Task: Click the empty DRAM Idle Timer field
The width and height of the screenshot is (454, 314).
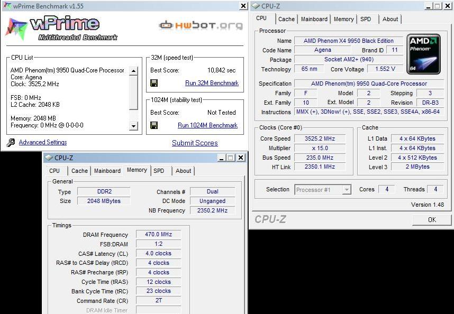Action: coord(158,310)
